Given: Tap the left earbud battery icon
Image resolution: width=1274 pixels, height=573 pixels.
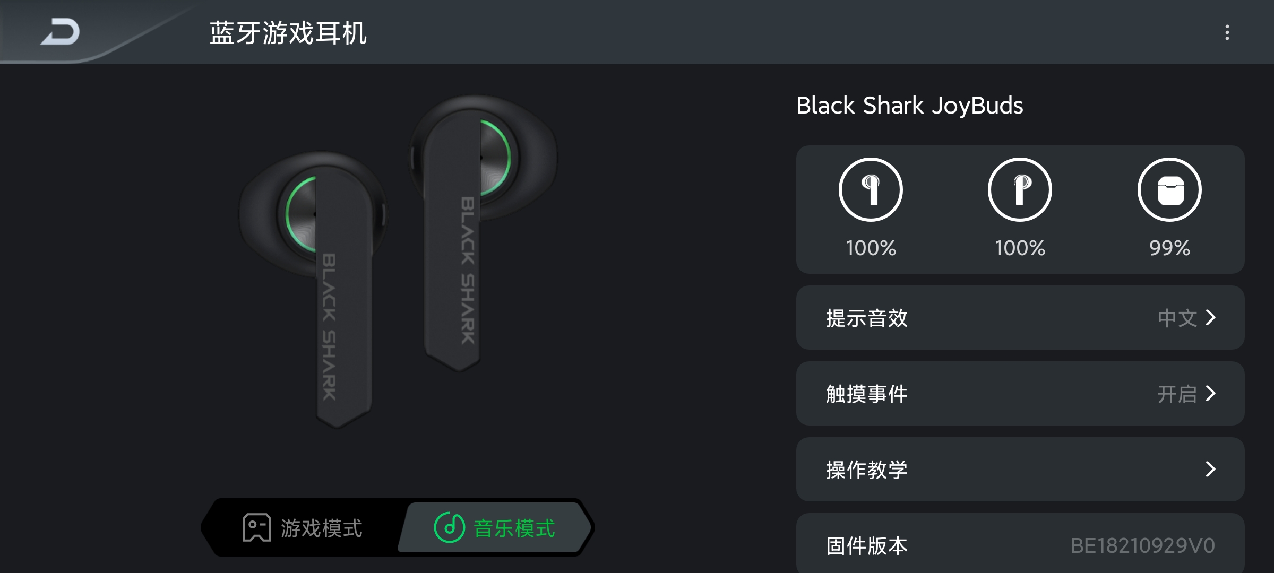Looking at the screenshot, I should pyautogui.click(x=871, y=189).
